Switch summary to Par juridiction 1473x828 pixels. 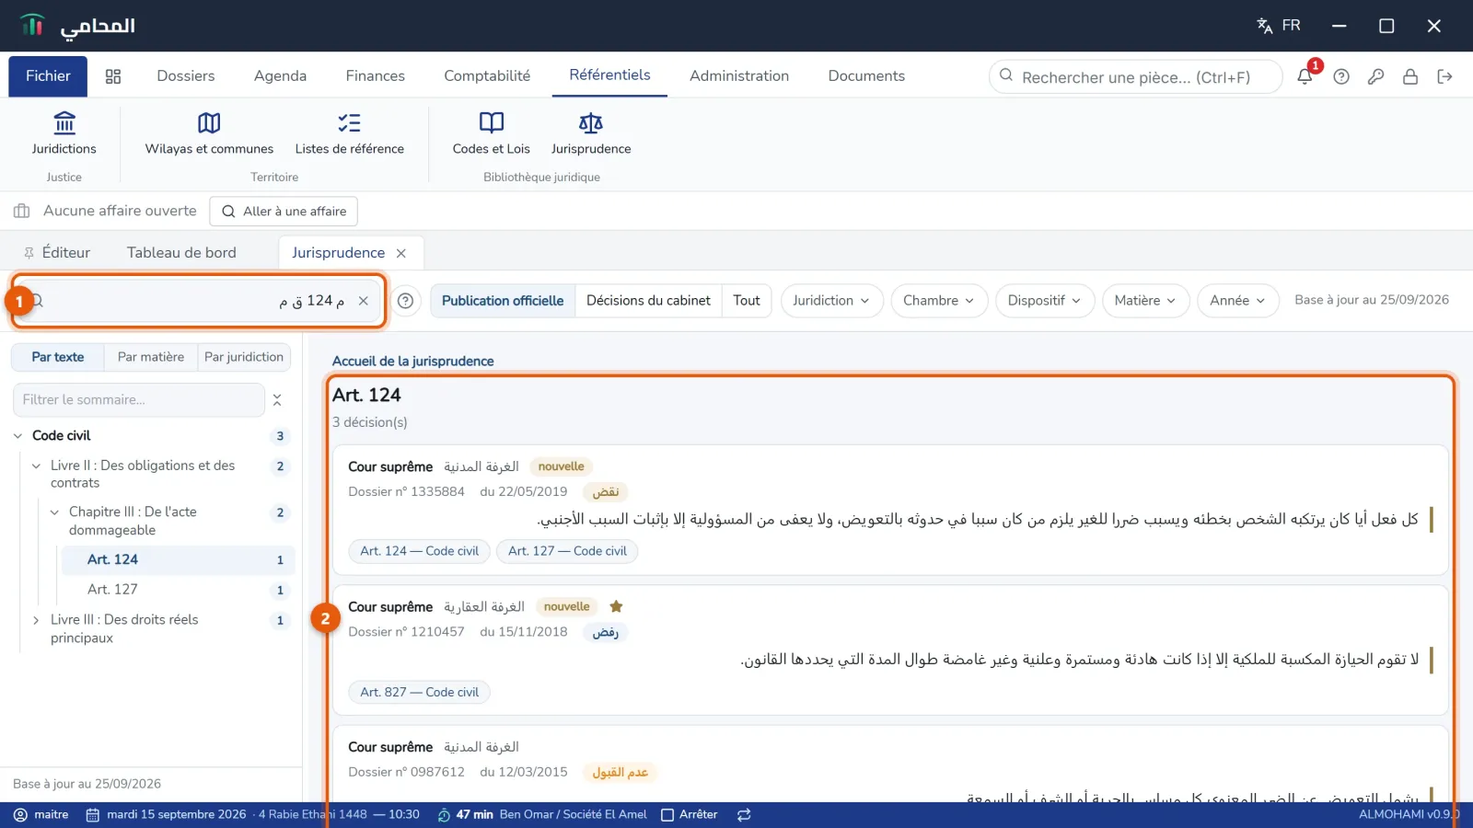click(244, 357)
